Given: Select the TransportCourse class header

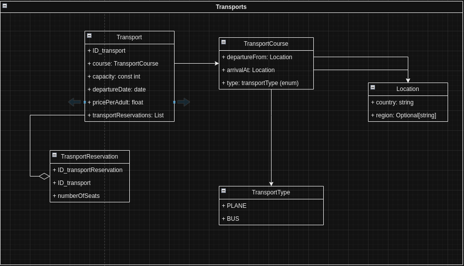Looking at the screenshot, I should pos(266,44).
